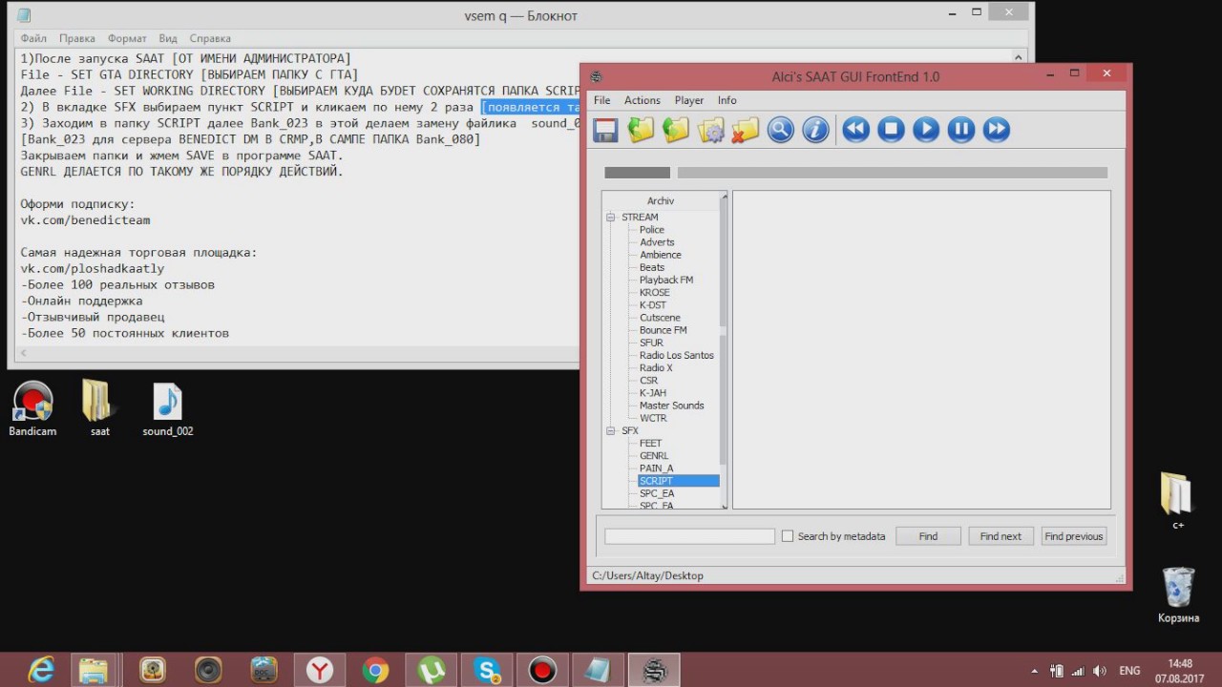Image resolution: width=1222 pixels, height=687 pixels.
Task: Select the Master Sounds stream
Action: 671,406
